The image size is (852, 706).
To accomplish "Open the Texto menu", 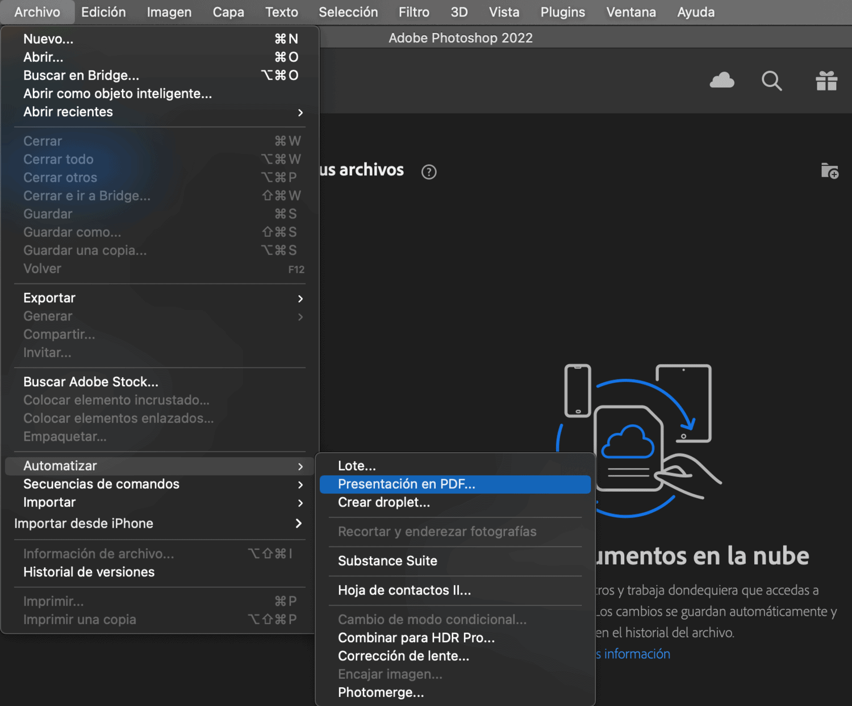I will [x=282, y=12].
